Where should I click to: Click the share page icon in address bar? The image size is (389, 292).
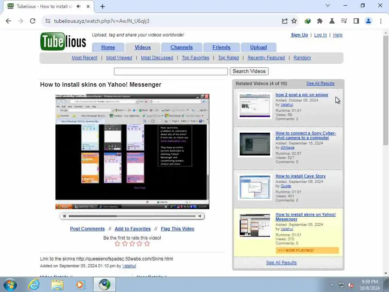285,21
